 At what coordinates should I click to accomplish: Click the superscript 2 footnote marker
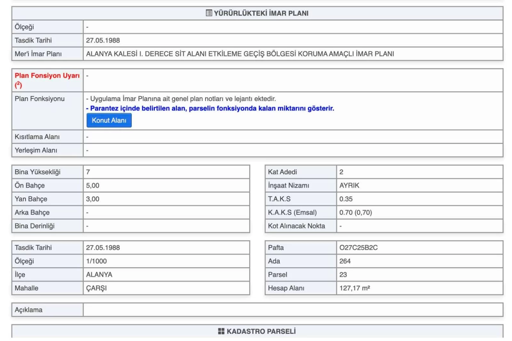click(18, 85)
